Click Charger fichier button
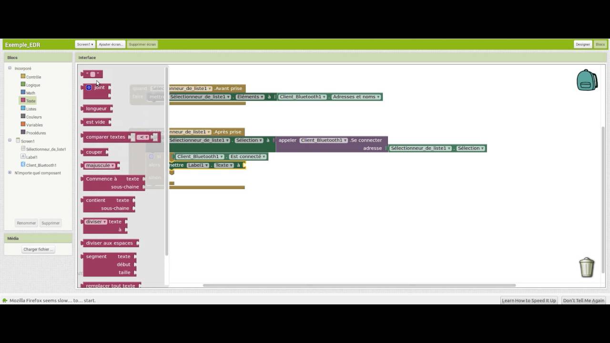The image size is (610, 343). (38, 249)
